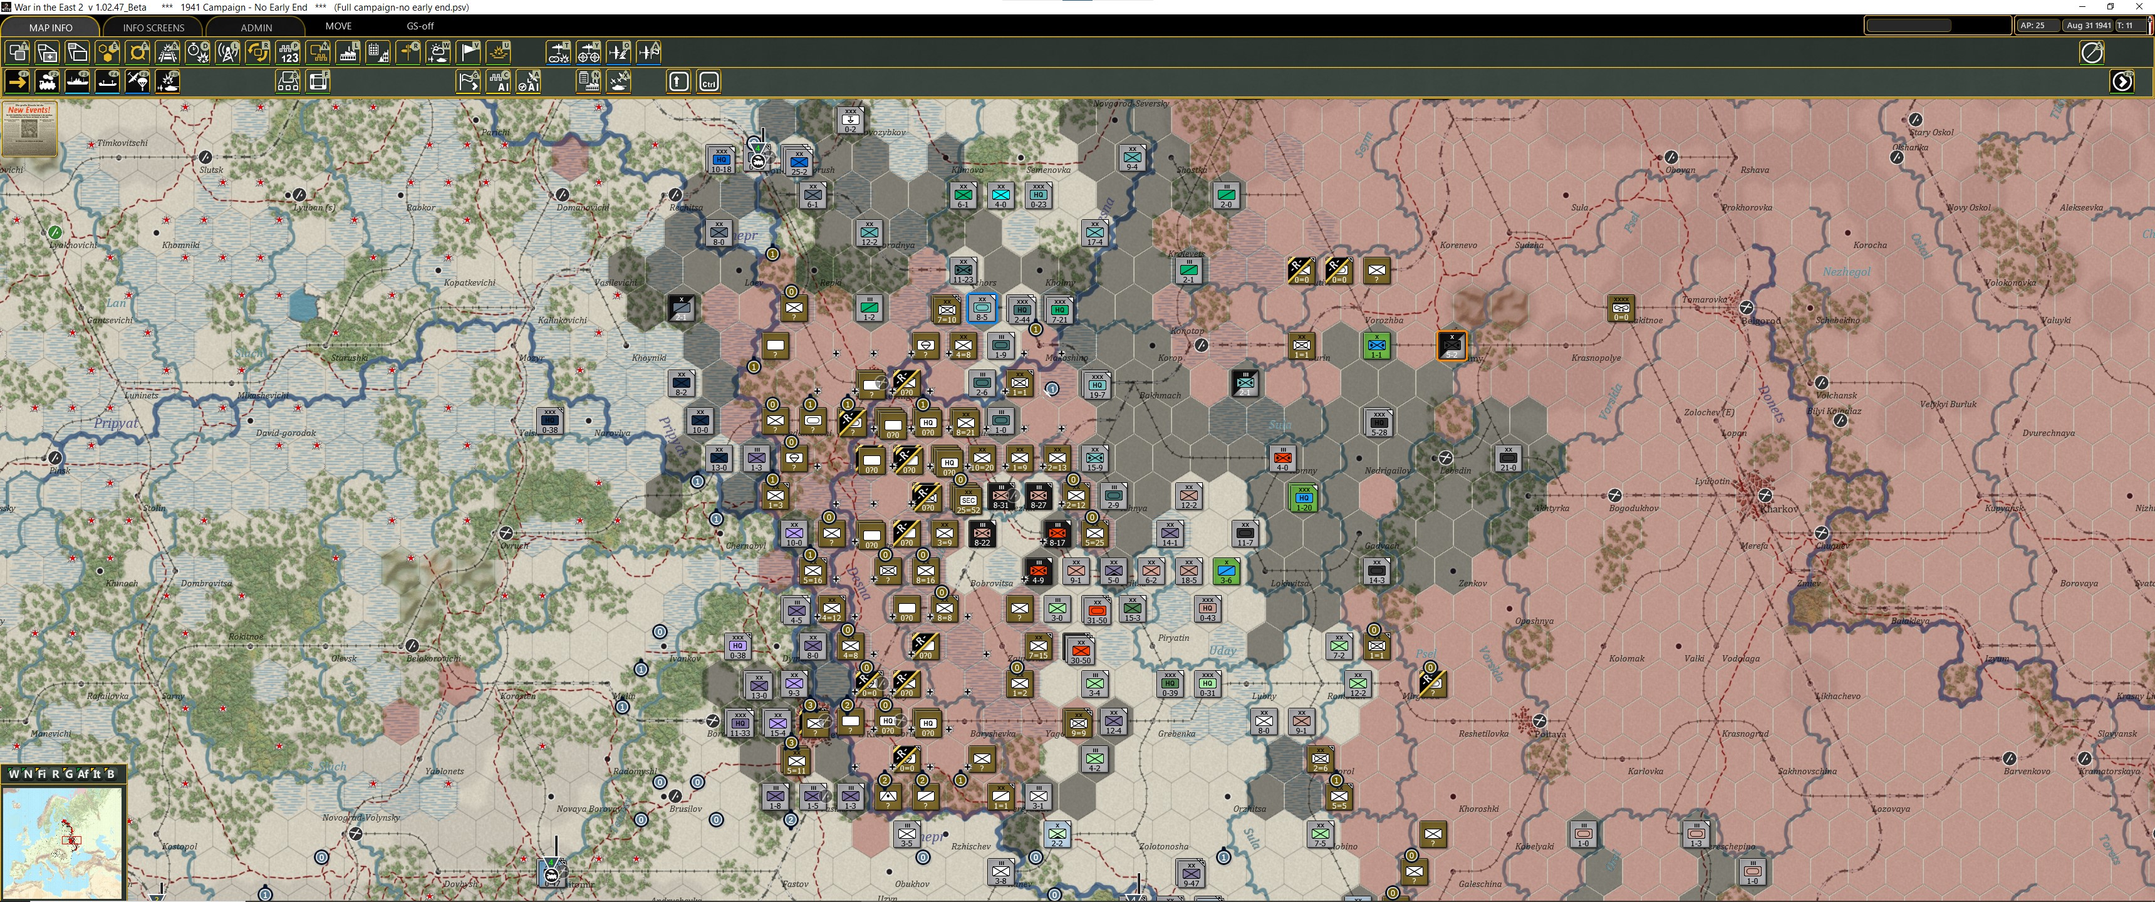Open the INFO SCREENS tab
Viewport: 2155px width, 902px height.
[153, 27]
